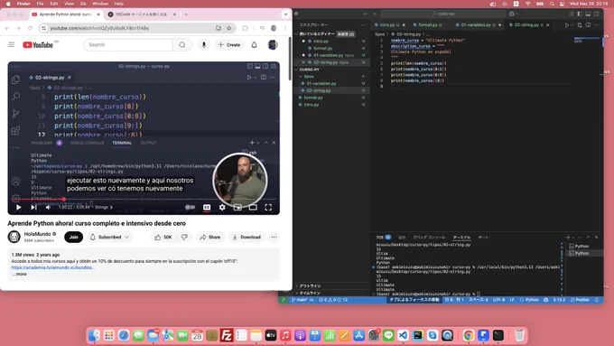
Task: Focus the YouTube Search field
Action: [129, 44]
